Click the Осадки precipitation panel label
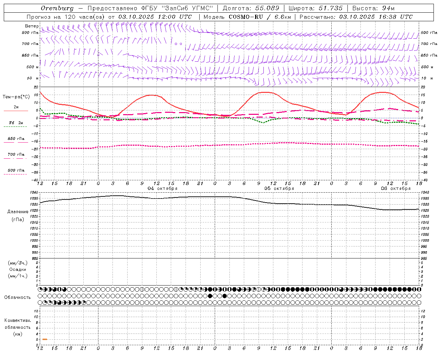This screenshot has width=439, height=351. coord(18,269)
